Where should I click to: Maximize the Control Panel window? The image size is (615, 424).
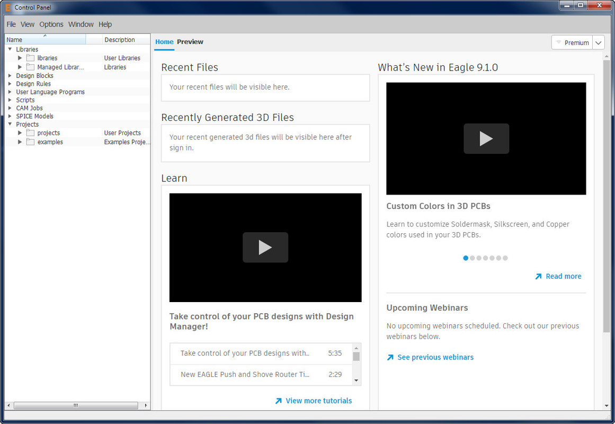tap(581, 5)
